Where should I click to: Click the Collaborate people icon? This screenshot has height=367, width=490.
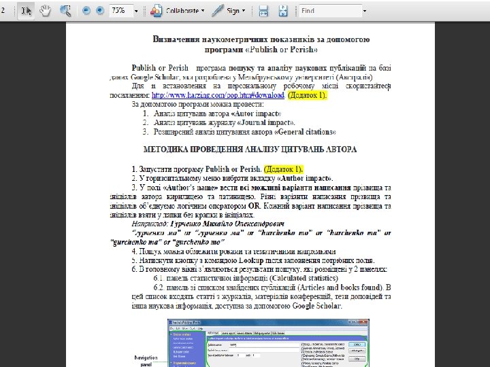(157, 11)
